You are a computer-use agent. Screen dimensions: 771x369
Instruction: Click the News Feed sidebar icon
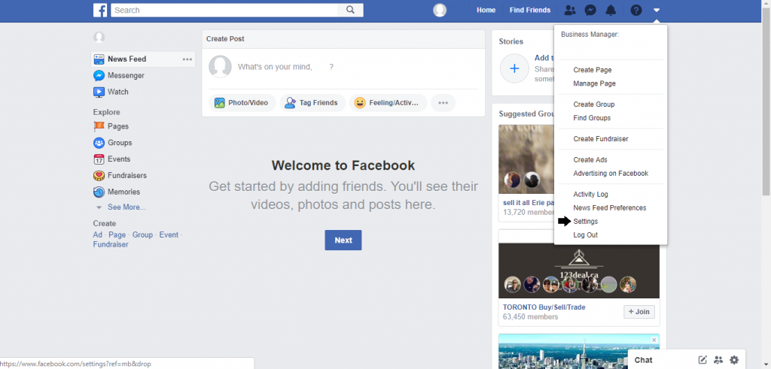(99, 59)
